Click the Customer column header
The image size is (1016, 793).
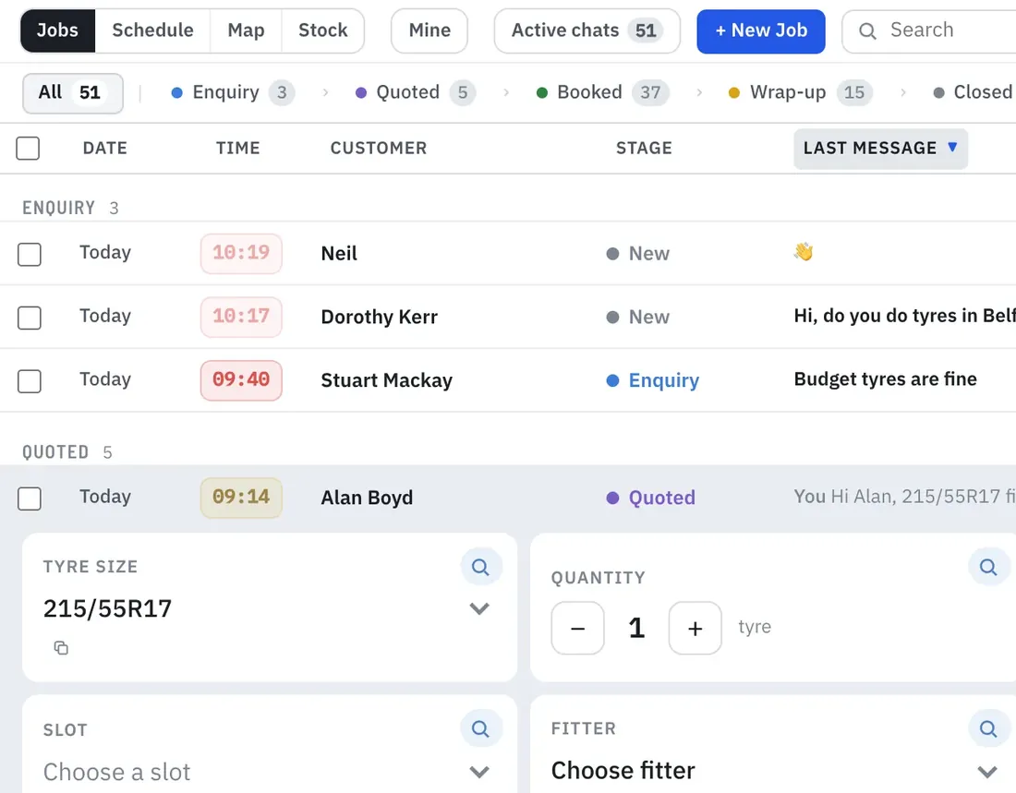379,149
